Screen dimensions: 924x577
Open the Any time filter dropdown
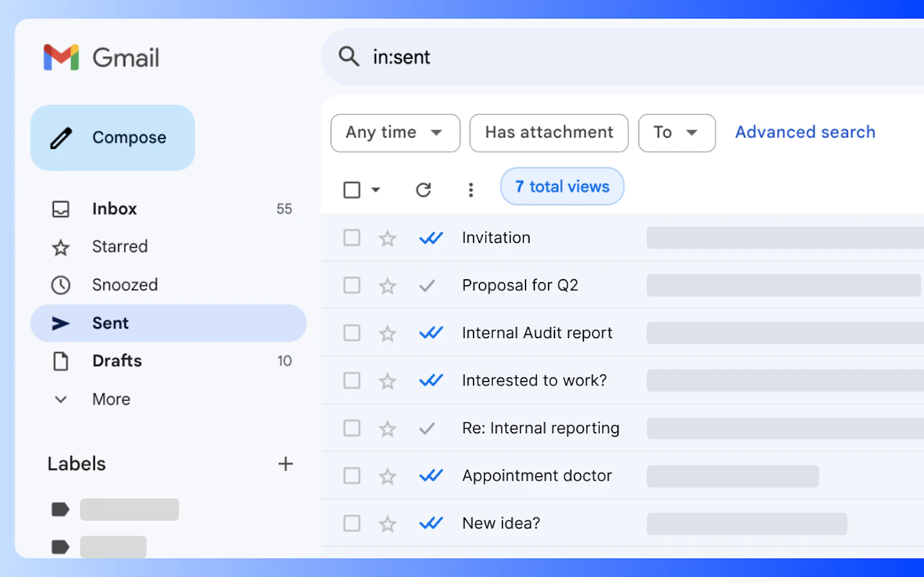coord(396,133)
